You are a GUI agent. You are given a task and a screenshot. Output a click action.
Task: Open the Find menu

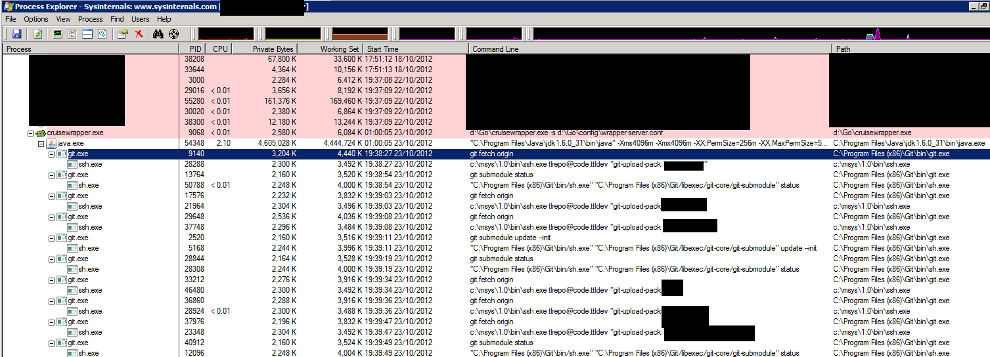[x=117, y=19]
